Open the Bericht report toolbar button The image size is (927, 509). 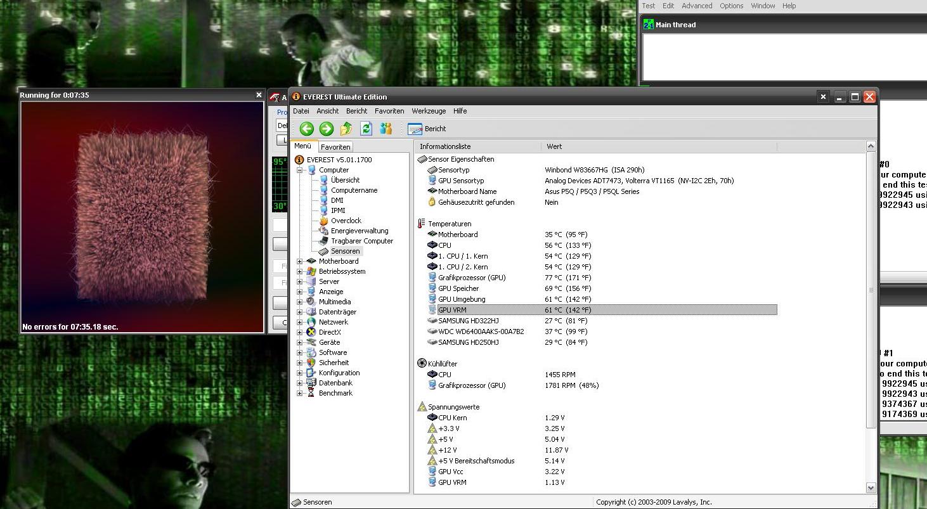[x=427, y=129]
